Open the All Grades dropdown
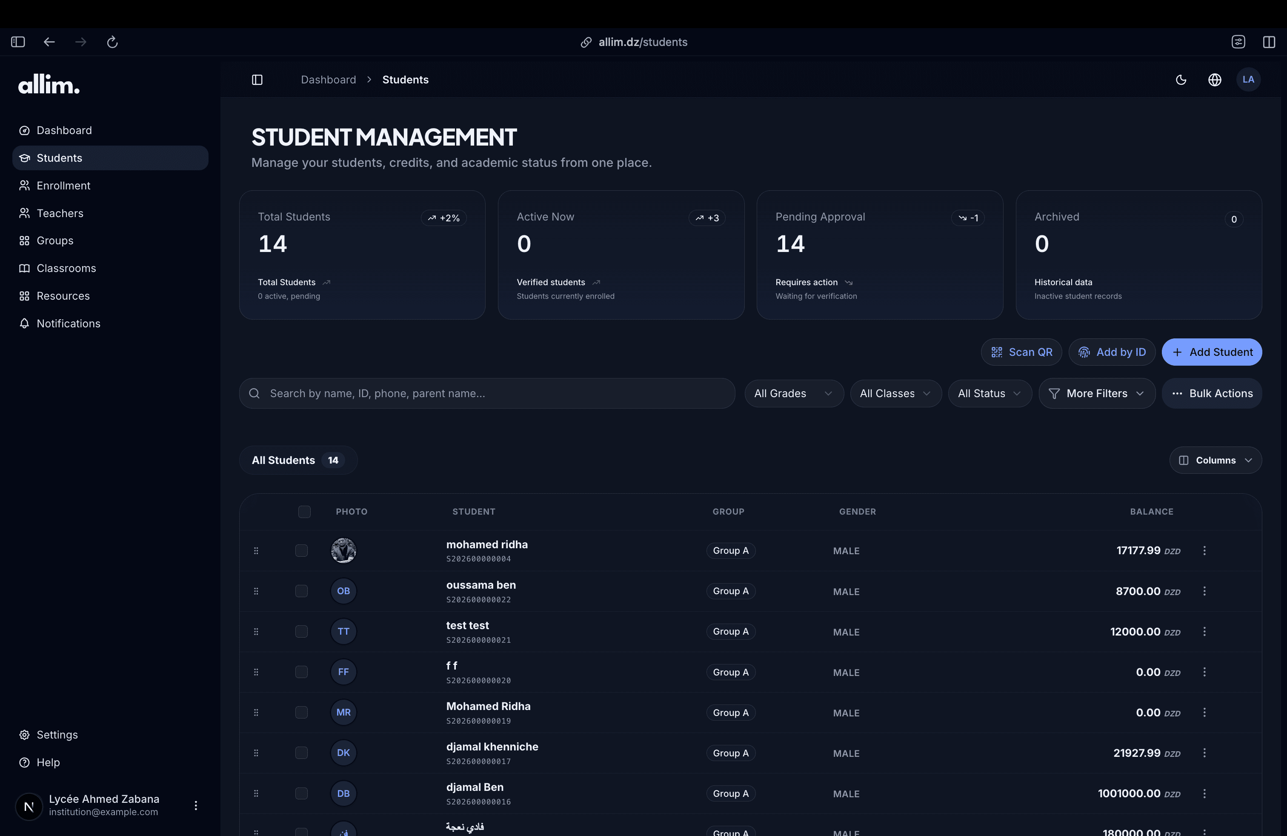Screen dimensions: 1287x836 [794, 393]
